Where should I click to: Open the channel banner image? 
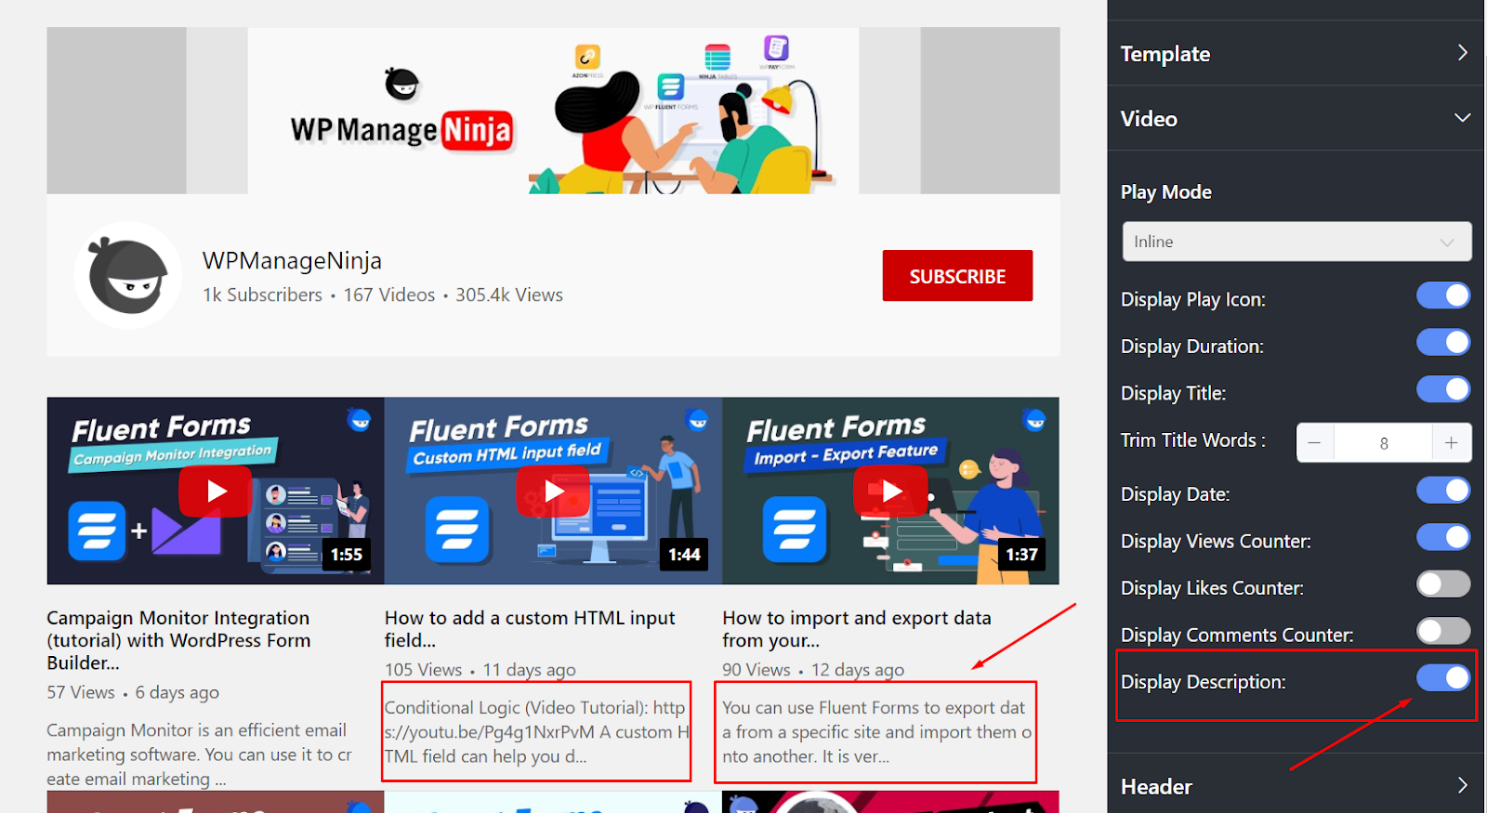(553, 111)
